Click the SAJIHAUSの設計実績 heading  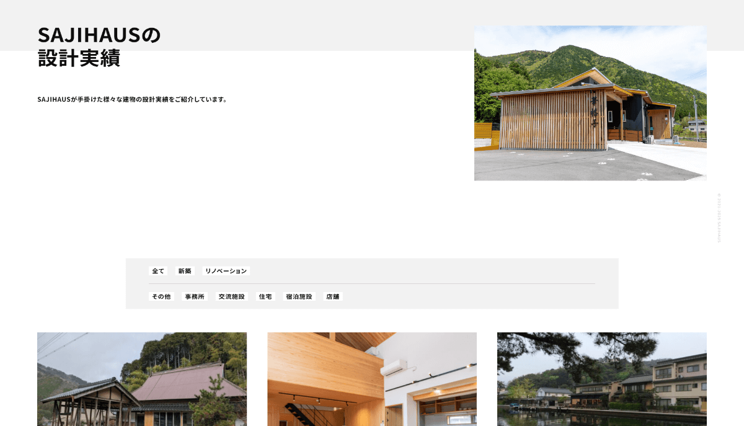point(99,46)
